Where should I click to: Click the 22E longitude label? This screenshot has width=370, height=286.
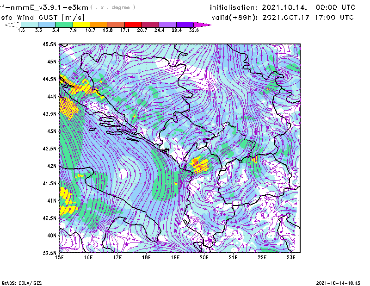[x=262, y=257]
